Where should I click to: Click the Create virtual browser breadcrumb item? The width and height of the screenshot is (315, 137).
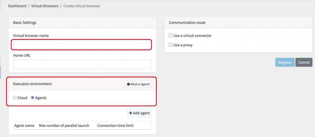coord(82,6)
